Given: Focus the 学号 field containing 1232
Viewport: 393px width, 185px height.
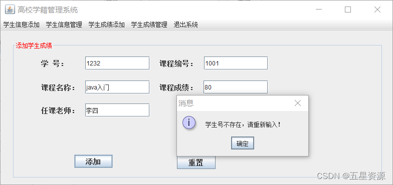Looking at the screenshot, I should (117, 63).
